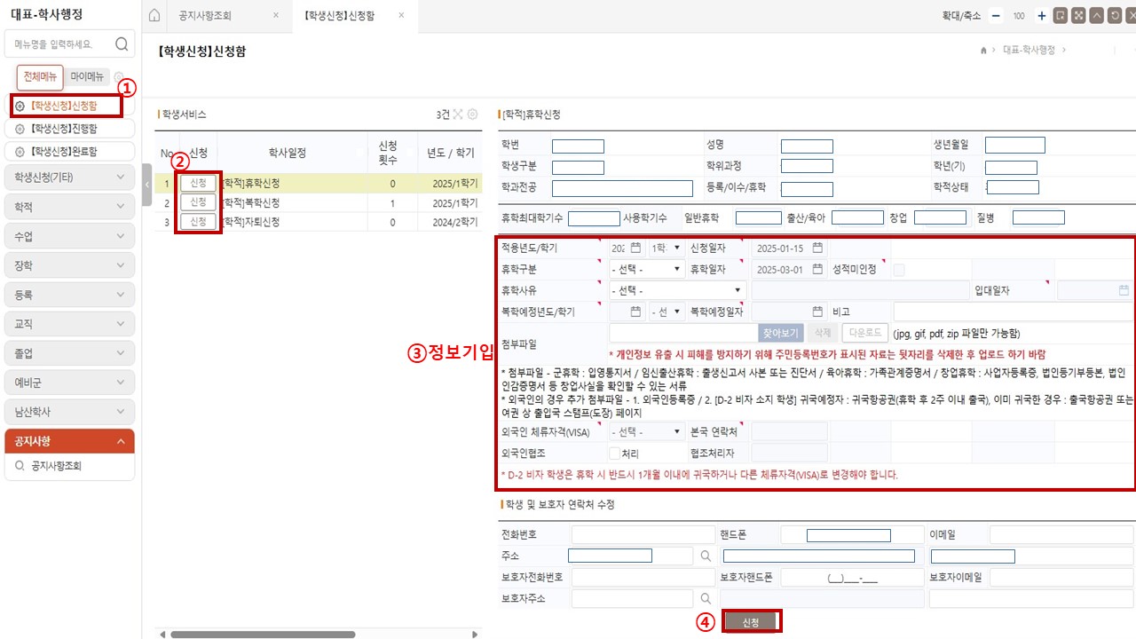Select the 마이메뉴 tab

pos(87,77)
